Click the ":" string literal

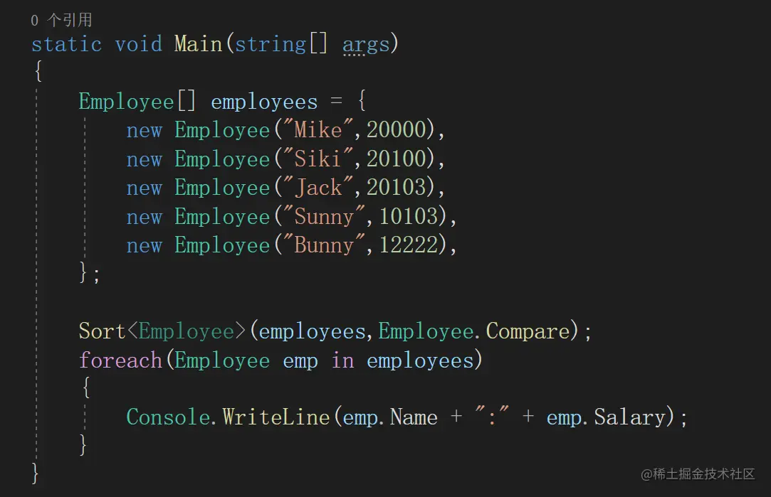492,417
